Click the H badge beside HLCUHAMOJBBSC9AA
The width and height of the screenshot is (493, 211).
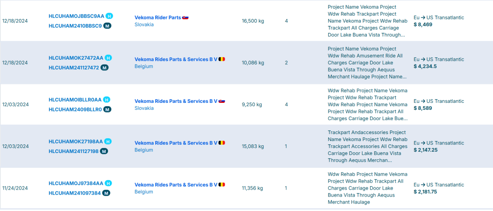[109, 16]
